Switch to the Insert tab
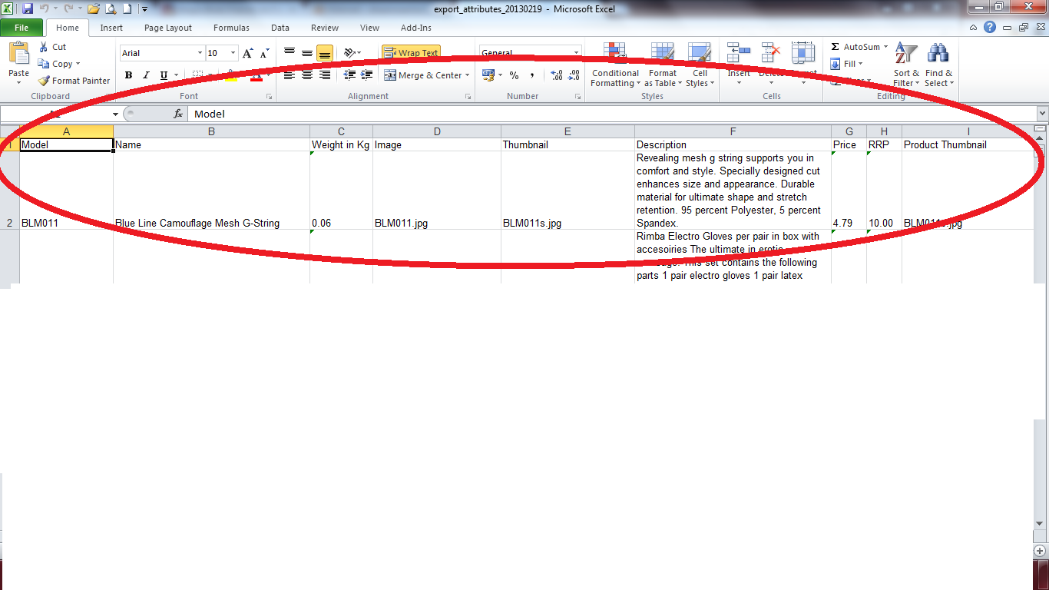 pos(111,28)
